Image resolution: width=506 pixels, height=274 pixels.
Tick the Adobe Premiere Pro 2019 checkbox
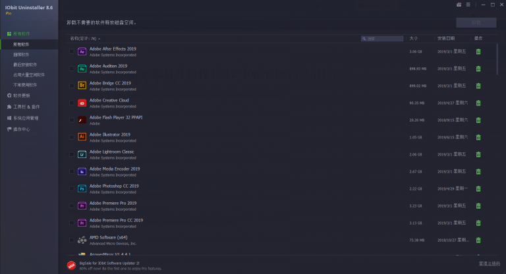coord(72,205)
